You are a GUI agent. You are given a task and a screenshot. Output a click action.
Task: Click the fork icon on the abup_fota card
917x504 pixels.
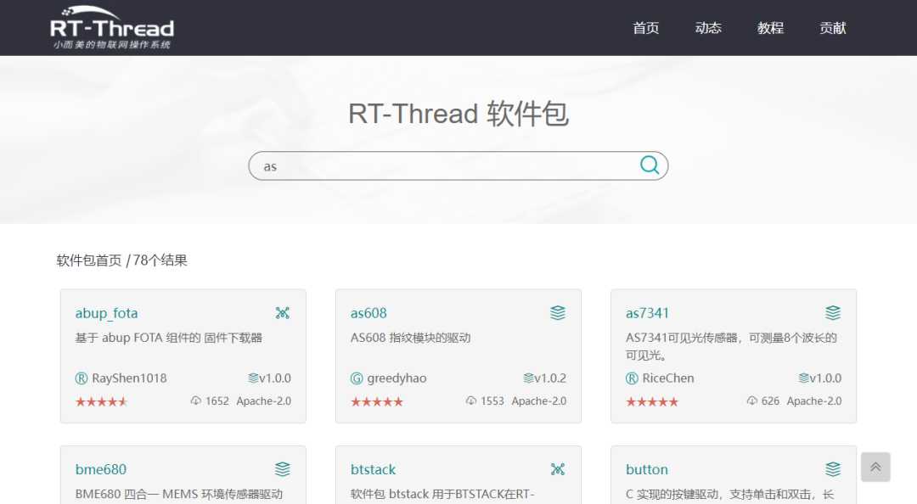pyautogui.click(x=283, y=312)
